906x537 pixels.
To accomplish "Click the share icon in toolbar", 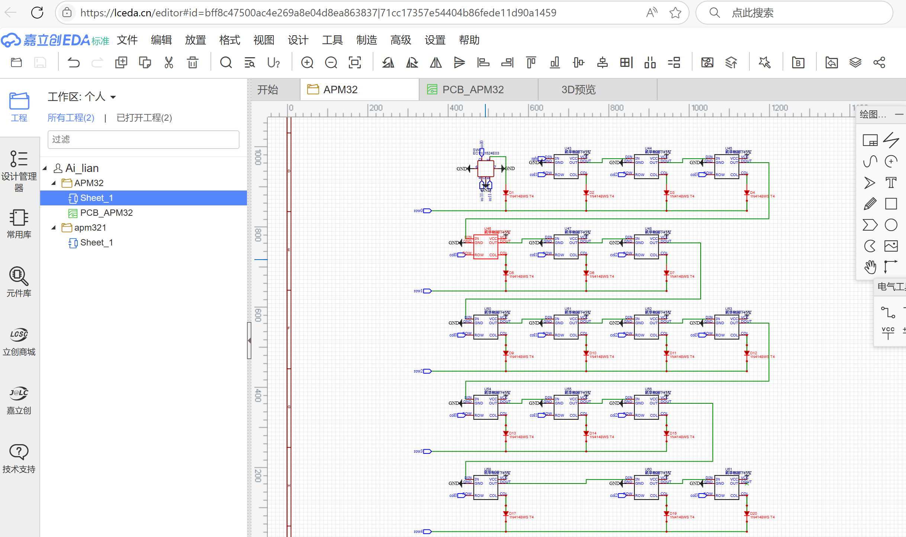I will pos(879,62).
